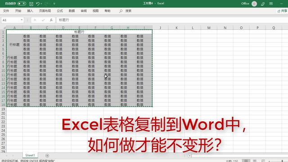Open the 文件 File menu
The height and width of the screenshot is (162, 288).
[6, 11]
